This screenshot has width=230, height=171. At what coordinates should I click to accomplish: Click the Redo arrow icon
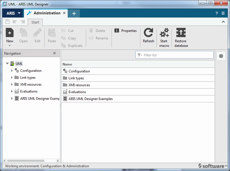tap(22, 22)
